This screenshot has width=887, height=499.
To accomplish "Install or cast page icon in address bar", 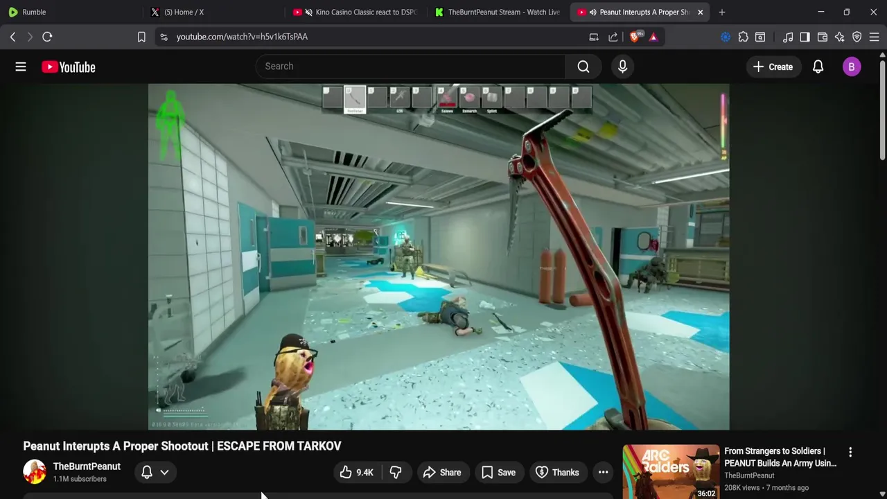I will pos(594,37).
